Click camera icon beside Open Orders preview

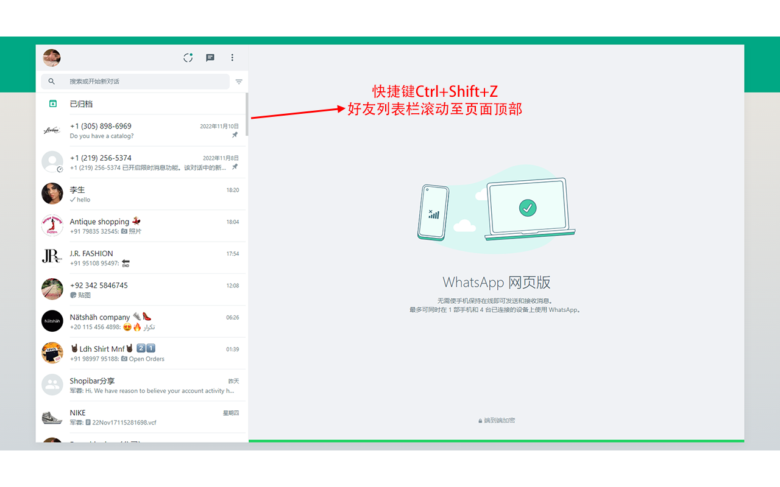[124, 359]
